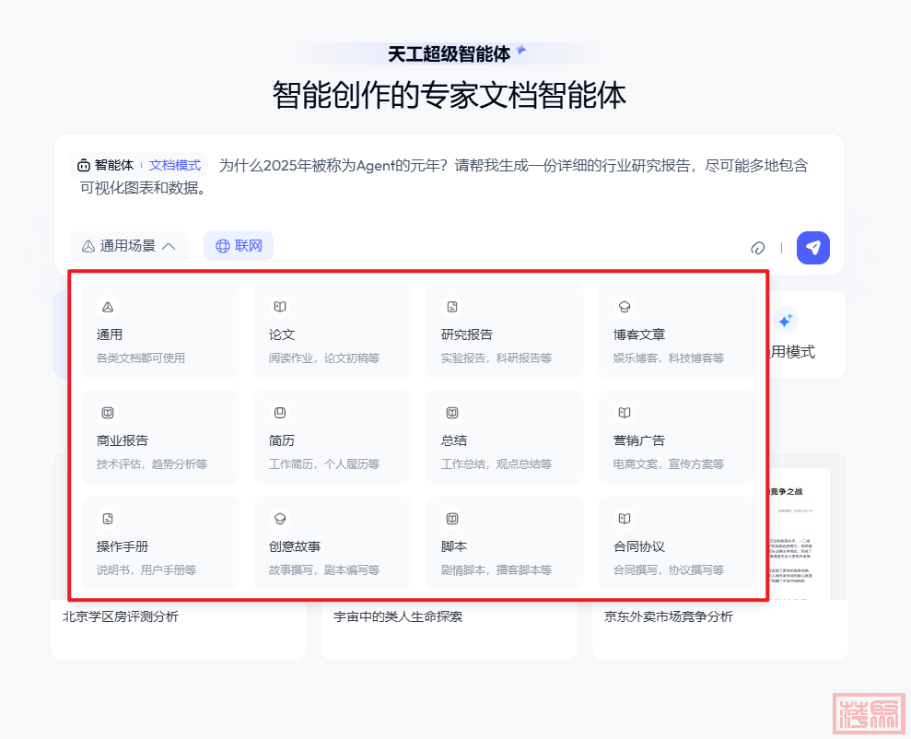Click the 总结 icon
Image resolution: width=911 pixels, height=739 pixels.
[452, 413]
